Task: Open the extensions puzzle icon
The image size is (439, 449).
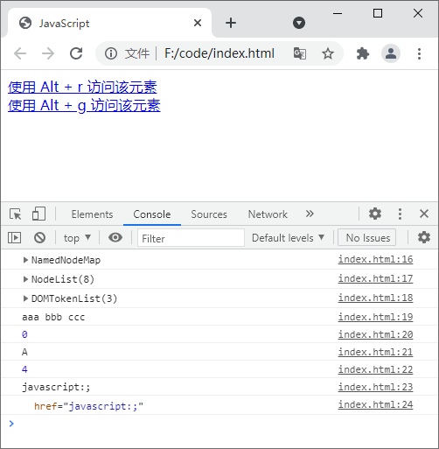Action: (x=363, y=53)
